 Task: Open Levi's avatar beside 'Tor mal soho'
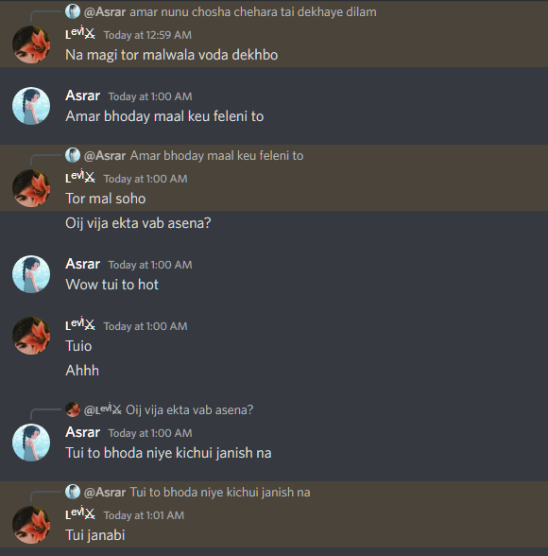(31, 188)
